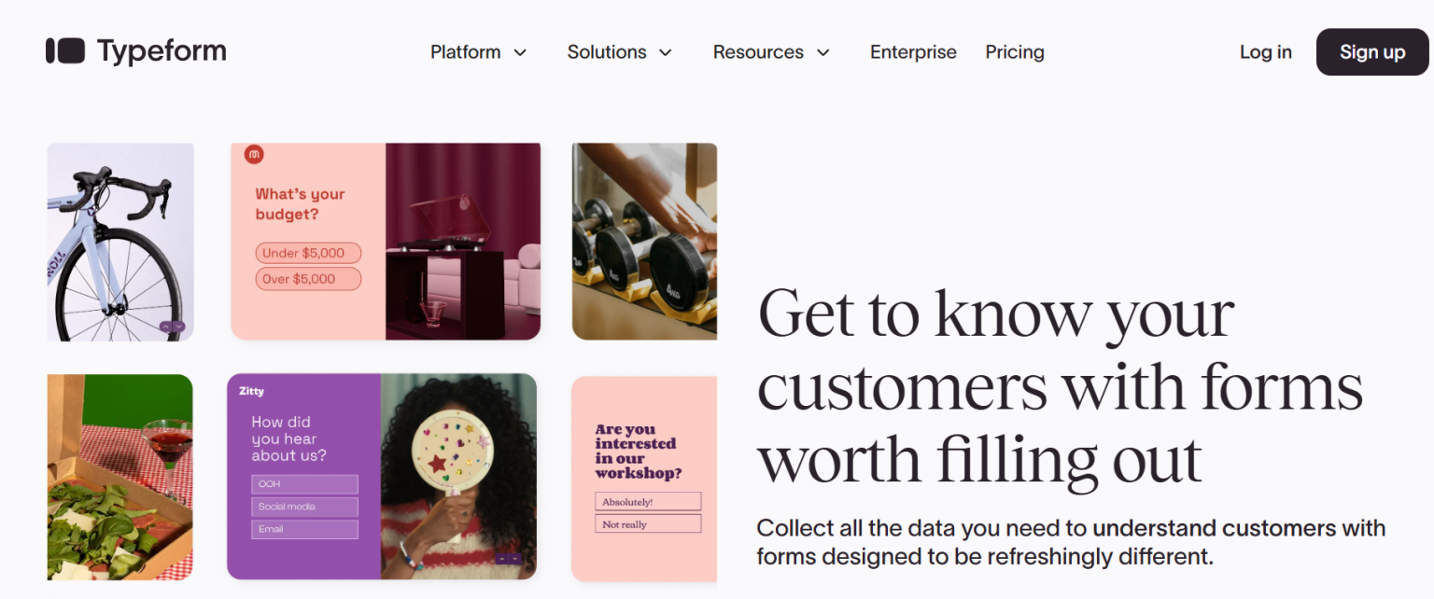Select the "Under $5,000" budget option
The width and height of the screenshot is (1434, 599).
307,253
